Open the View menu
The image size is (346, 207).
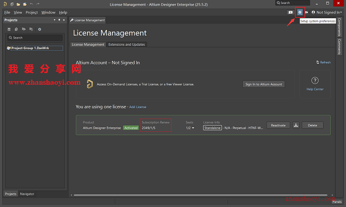18,12
